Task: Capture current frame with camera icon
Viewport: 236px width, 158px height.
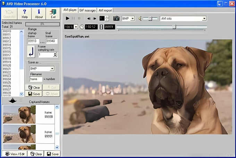Action: pos(116,18)
